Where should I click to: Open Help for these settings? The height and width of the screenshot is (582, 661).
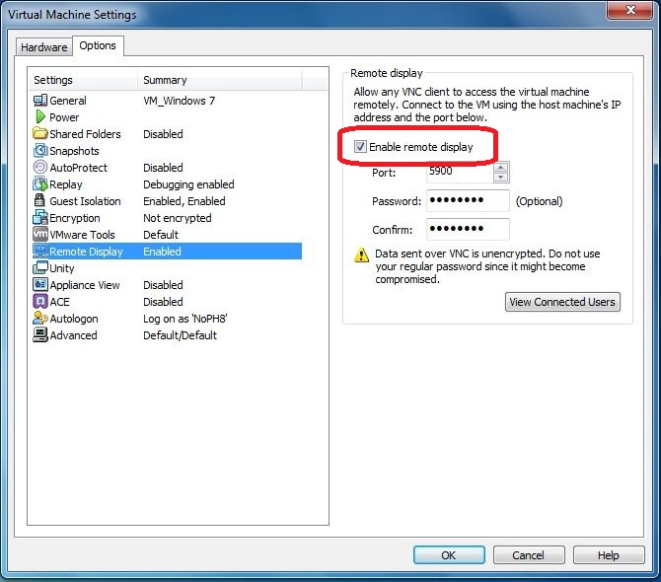609,555
